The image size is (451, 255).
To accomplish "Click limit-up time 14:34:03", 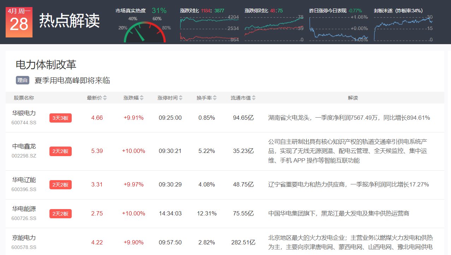I will point(170,213).
